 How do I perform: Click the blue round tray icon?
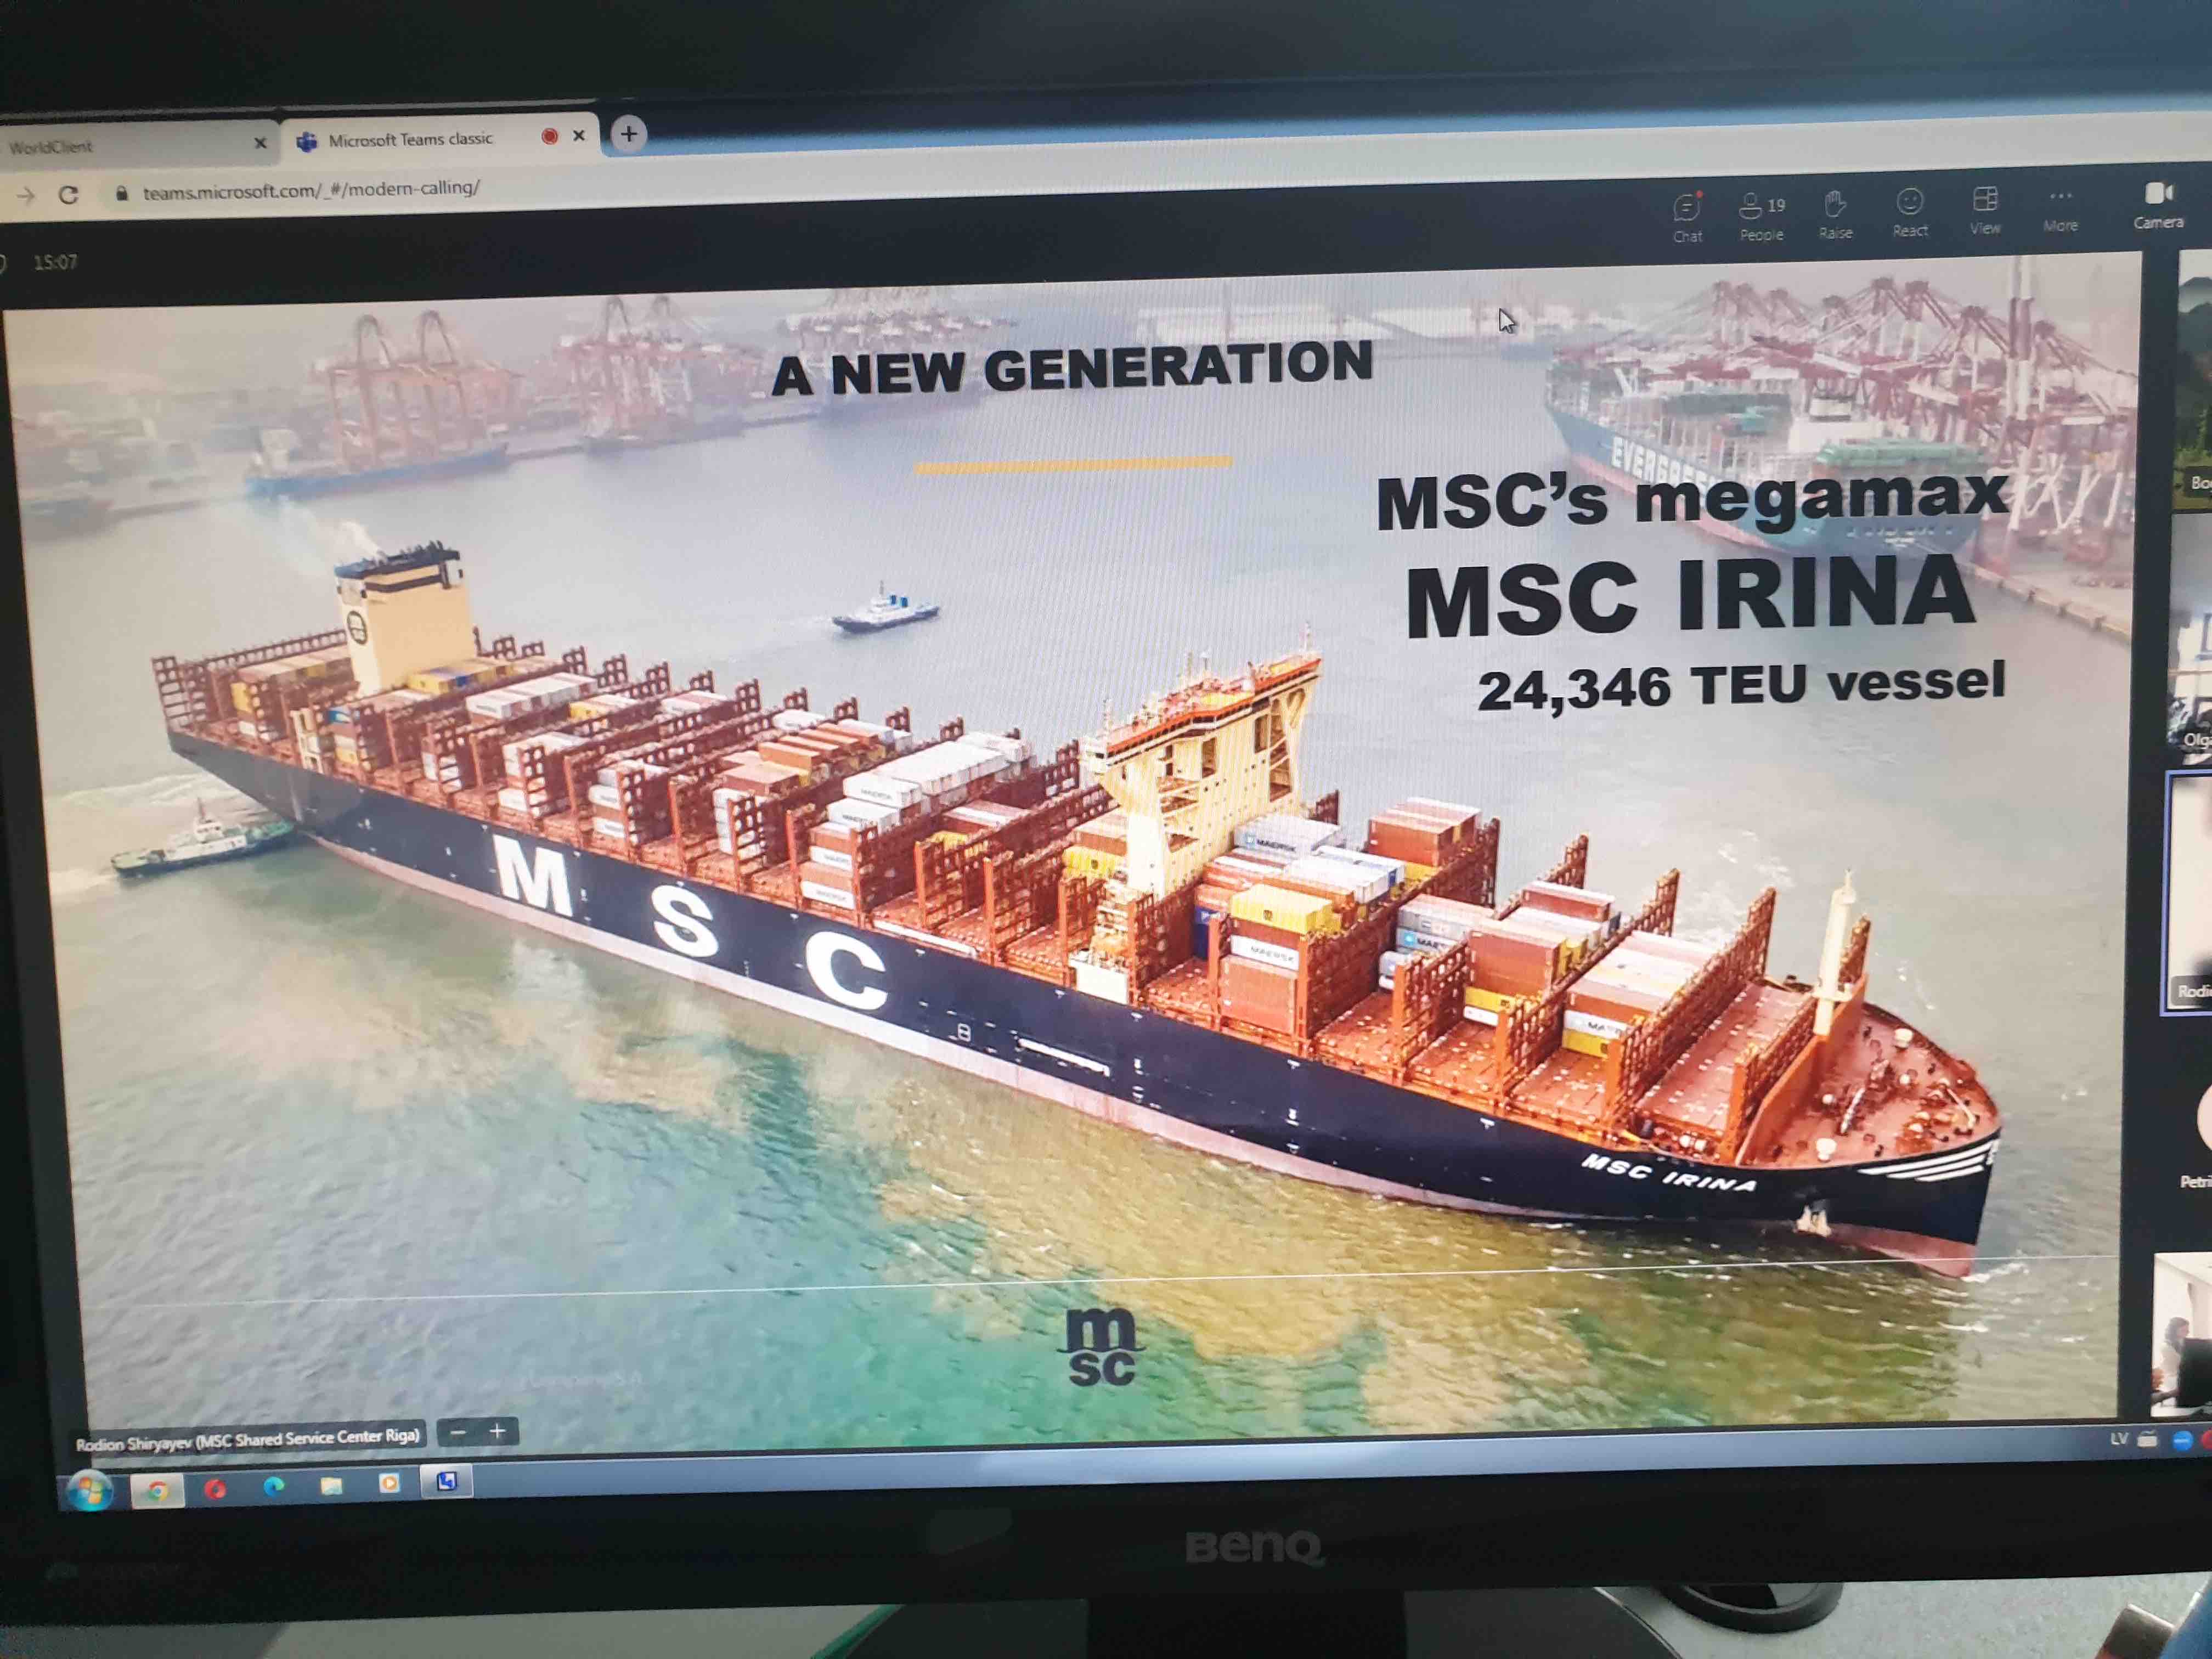2183,1440
